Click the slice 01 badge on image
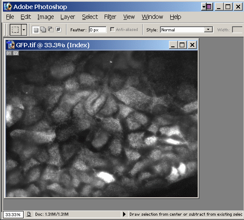This screenshot has width=244, height=220. [9, 53]
